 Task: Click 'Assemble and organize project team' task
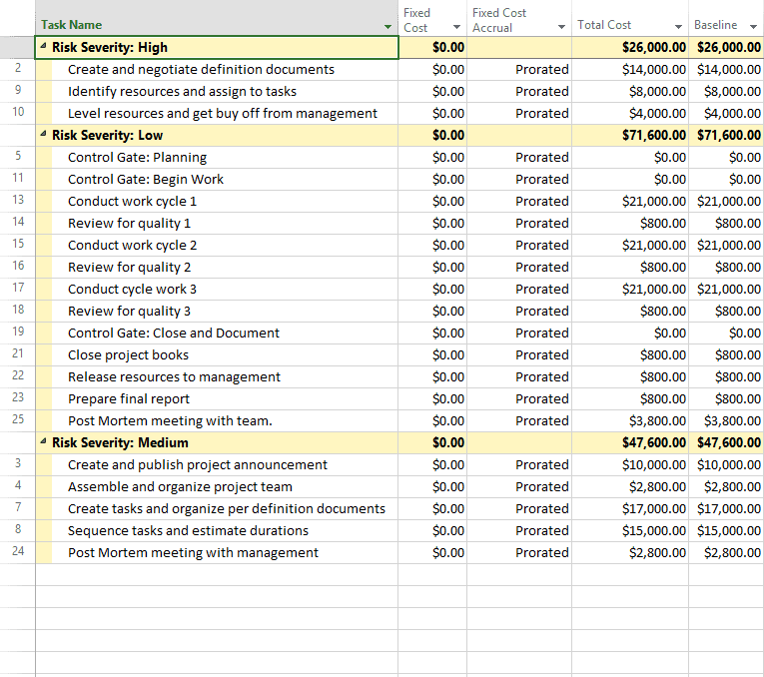(180, 486)
